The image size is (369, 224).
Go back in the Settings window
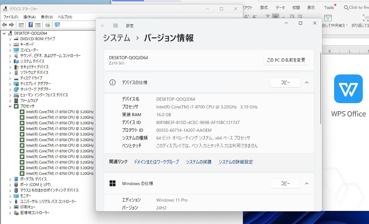coord(103,26)
